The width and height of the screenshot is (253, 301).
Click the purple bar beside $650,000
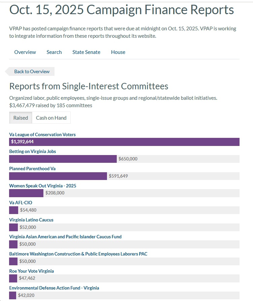[x=63, y=159]
